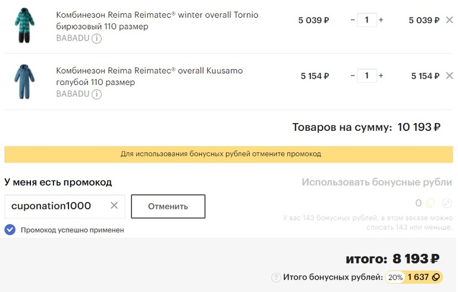
Task: Decrease quantity of Kuusamo overall
Action: [x=353, y=76]
